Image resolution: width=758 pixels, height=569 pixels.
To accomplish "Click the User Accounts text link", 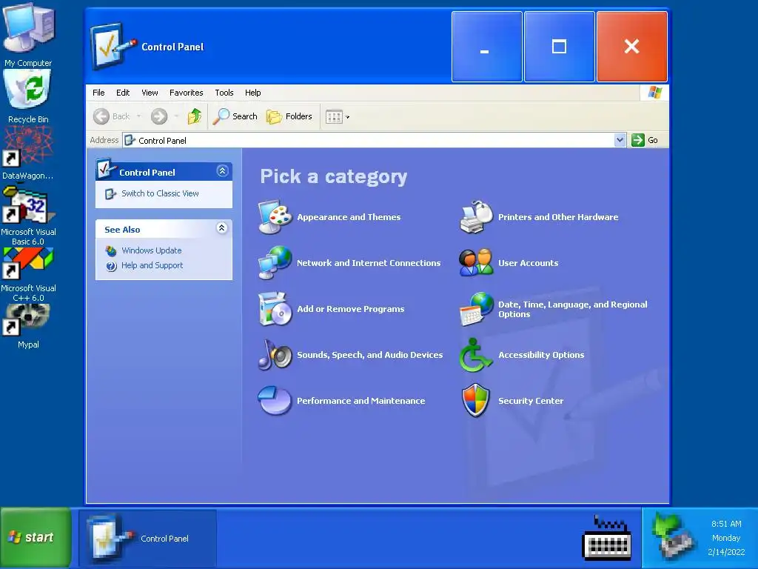I will tap(528, 263).
